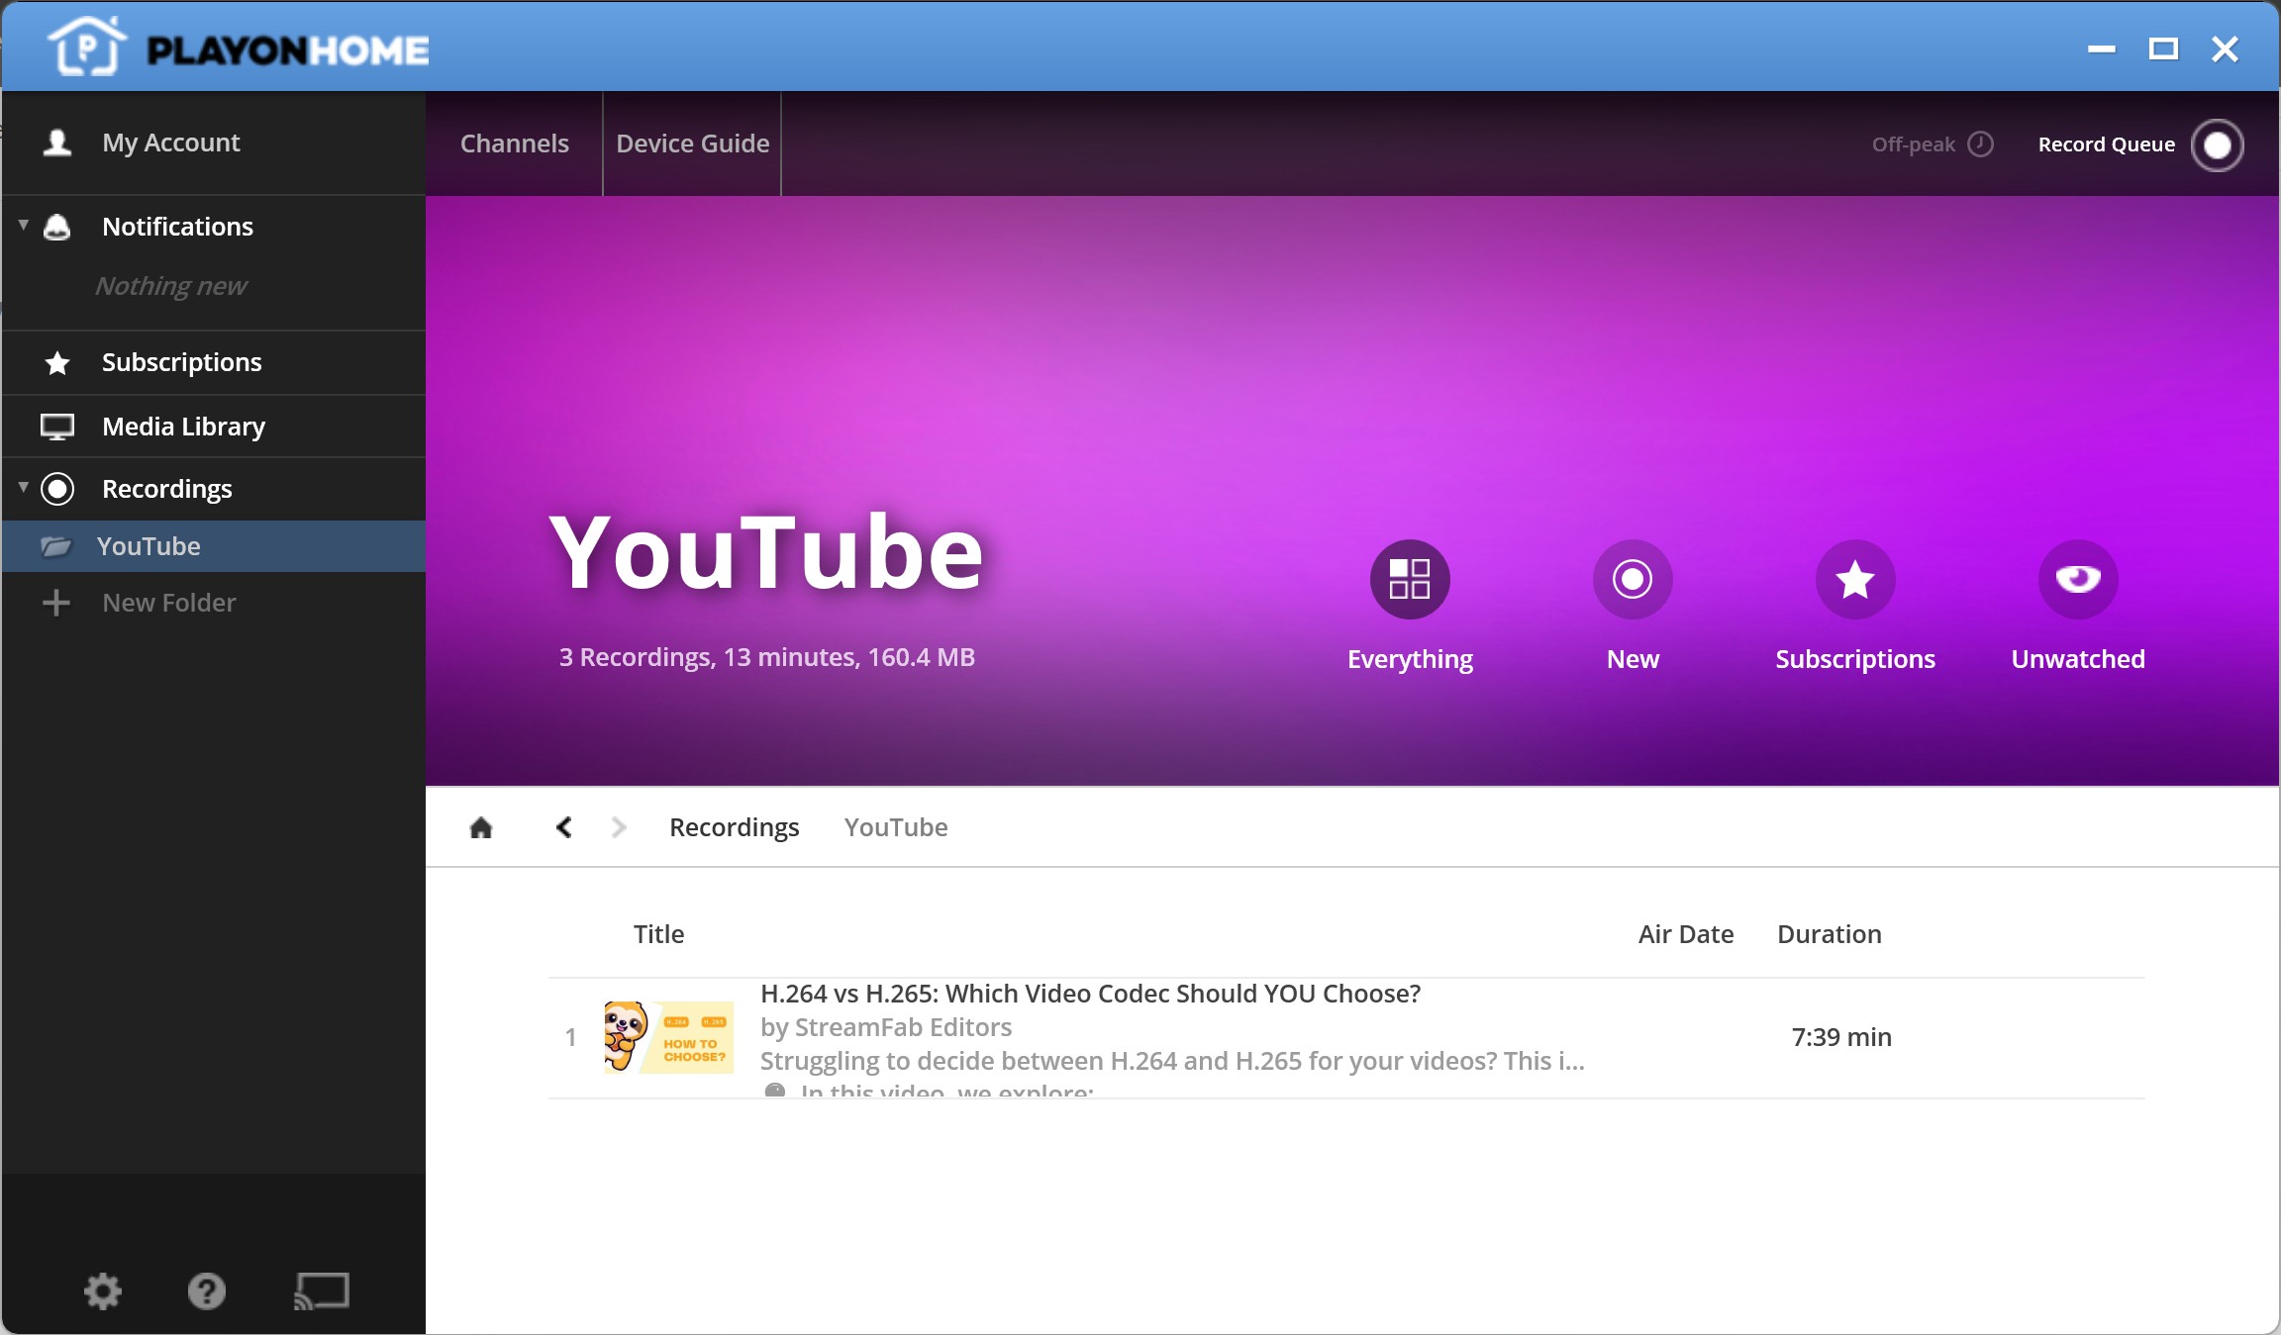Collapse the Recordings tree arrow
2281x1335 pixels.
[24, 488]
